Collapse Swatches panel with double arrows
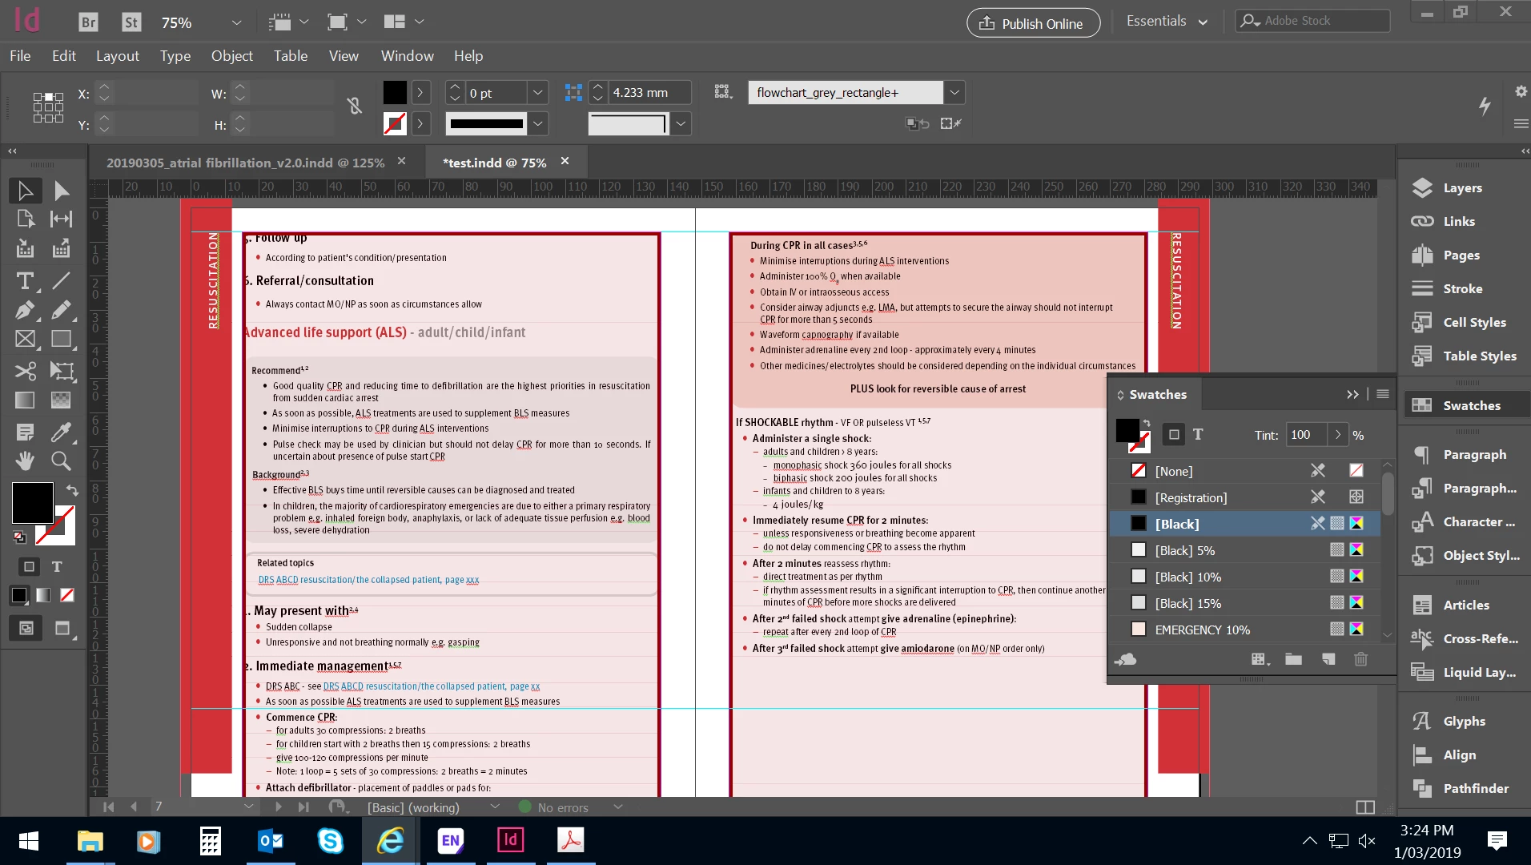Viewport: 1531px width, 865px height. [x=1352, y=394]
